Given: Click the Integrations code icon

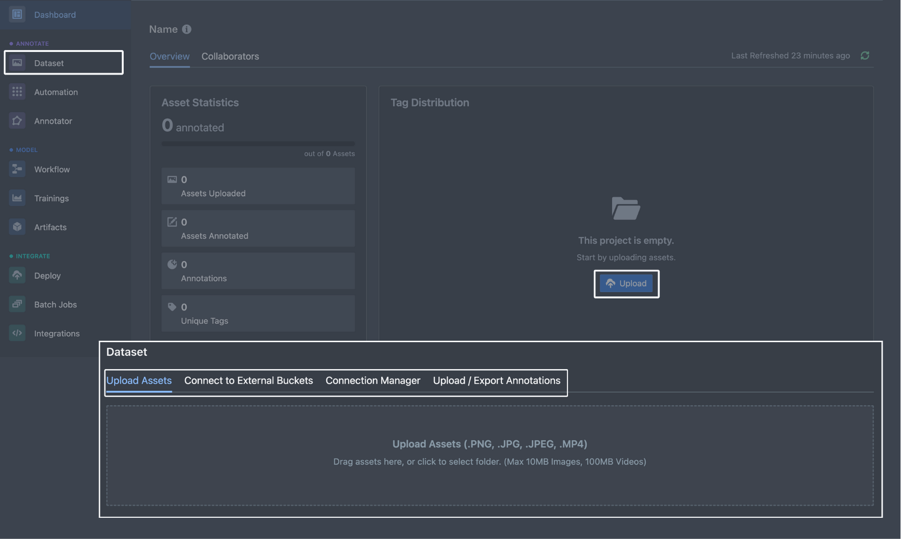Looking at the screenshot, I should coord(17,333).
